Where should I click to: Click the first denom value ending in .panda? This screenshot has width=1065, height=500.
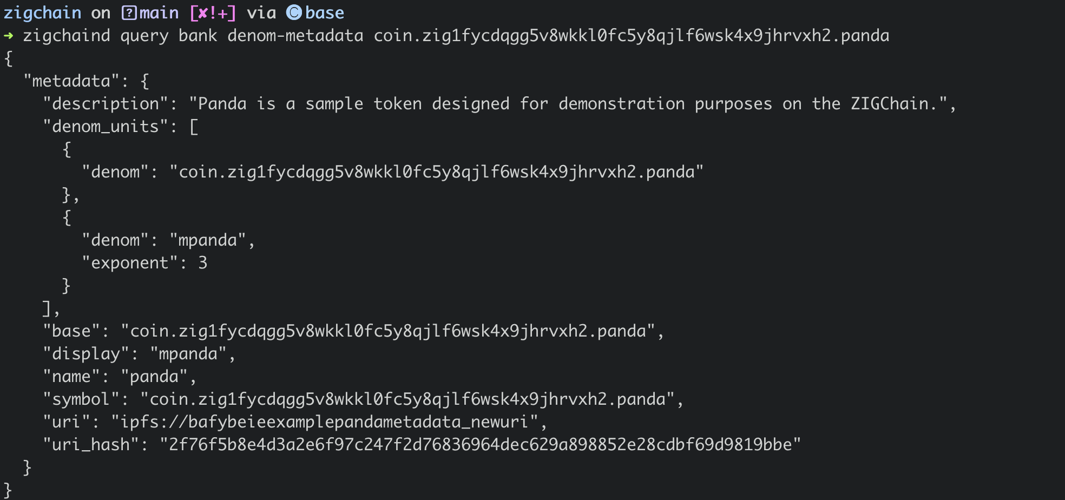pos(436,172)
